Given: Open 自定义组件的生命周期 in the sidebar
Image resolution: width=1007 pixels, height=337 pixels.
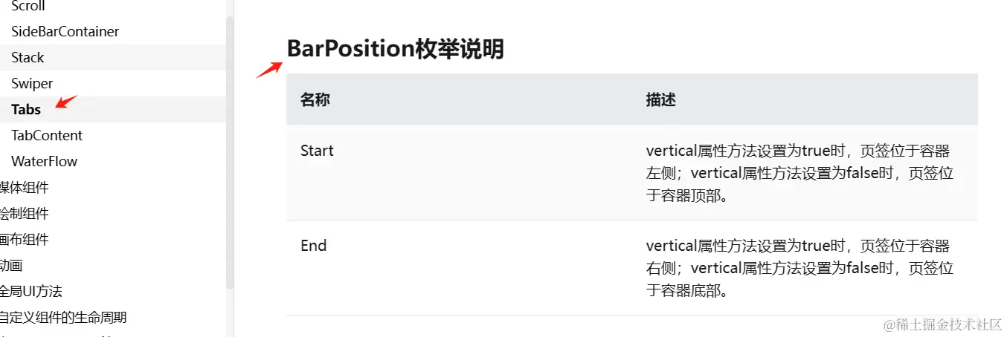Looking at the screenshot, I should pos(63,317).
